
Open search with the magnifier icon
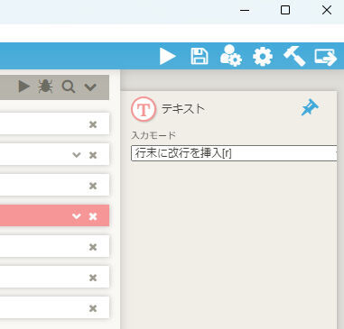tap(69, 87)
